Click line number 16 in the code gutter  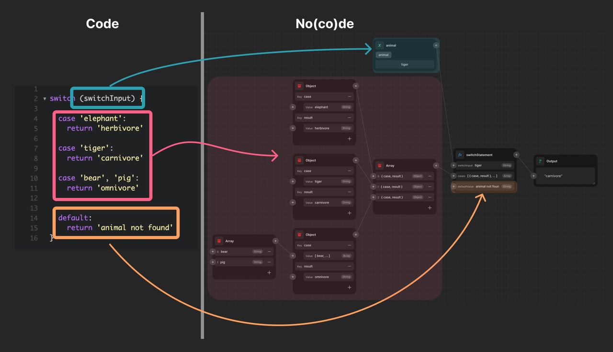point(34,238)
